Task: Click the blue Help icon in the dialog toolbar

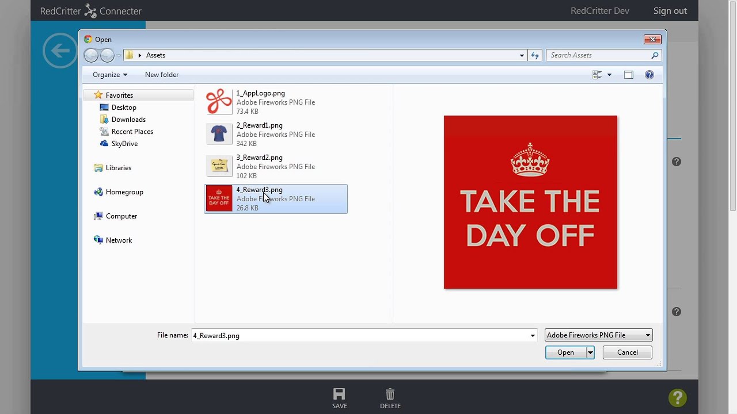Action: [649, 75]
